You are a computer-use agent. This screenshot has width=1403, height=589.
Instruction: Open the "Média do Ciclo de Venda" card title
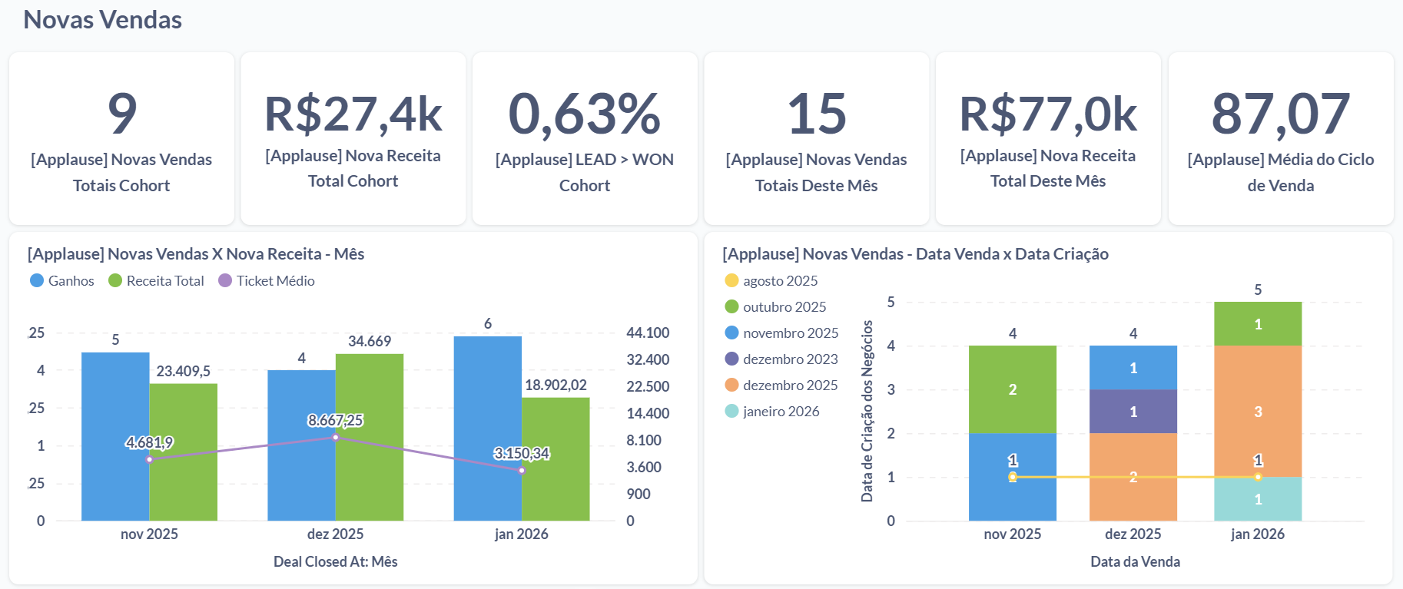click(x=1281, y=172)
